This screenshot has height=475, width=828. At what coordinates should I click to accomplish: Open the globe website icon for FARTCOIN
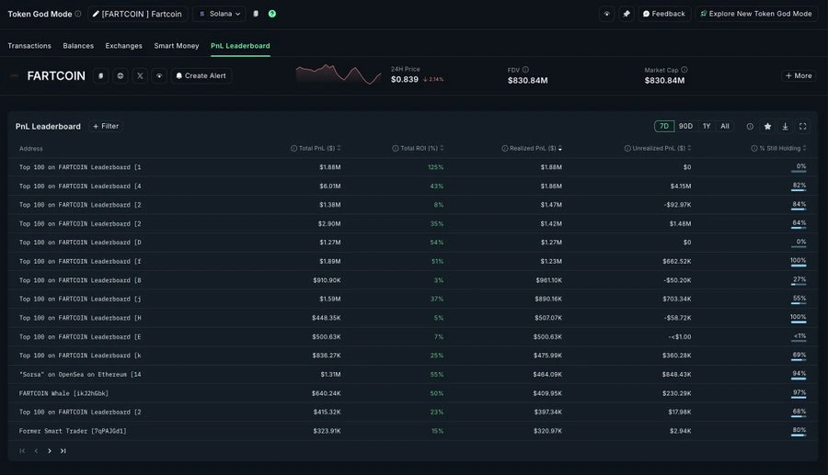pos(121,76)
